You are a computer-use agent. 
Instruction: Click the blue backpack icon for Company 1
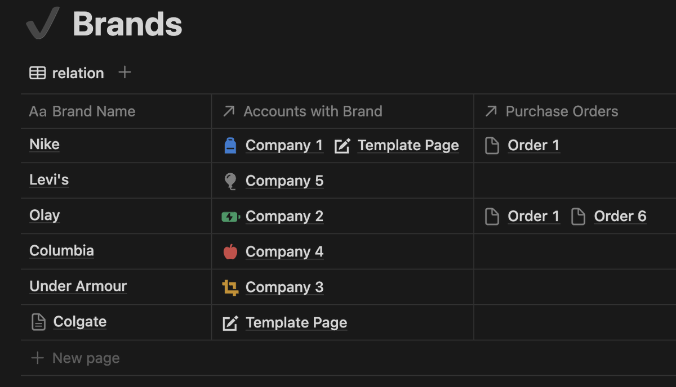tap(230, 146)
